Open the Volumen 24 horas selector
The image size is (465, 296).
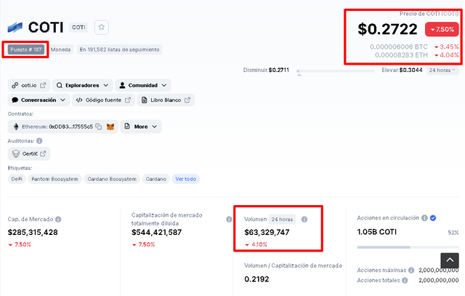pyautogui.click(x=282, y=220)
